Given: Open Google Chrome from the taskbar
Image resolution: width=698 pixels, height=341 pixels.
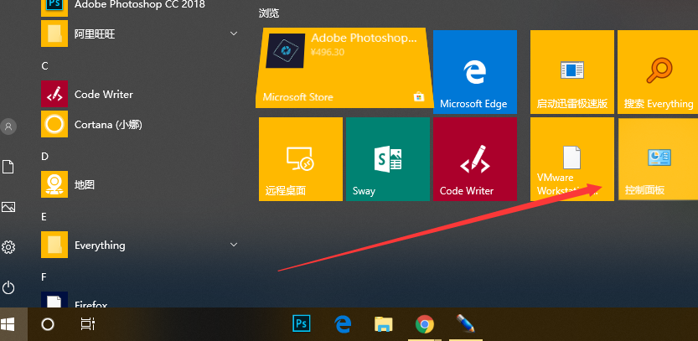Looking at the screenshot, I should pyautogui.click(x=424, y=323).
